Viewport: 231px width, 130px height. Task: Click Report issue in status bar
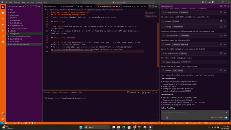point(179,123)
